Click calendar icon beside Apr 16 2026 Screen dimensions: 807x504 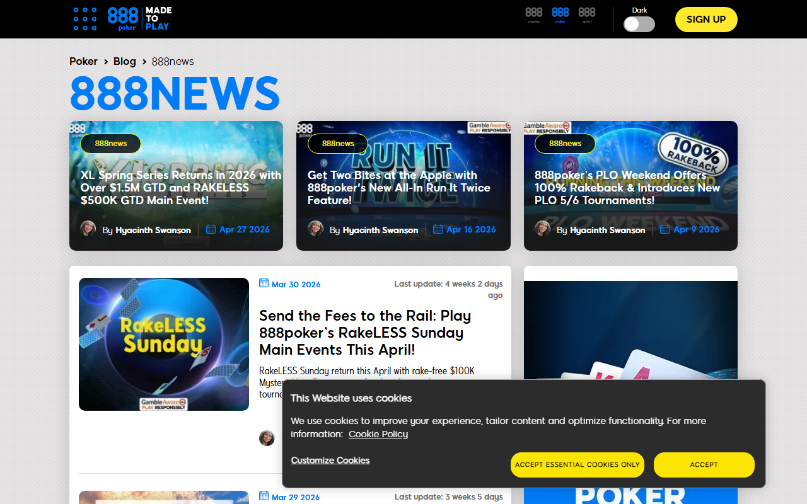click(438, 229)
